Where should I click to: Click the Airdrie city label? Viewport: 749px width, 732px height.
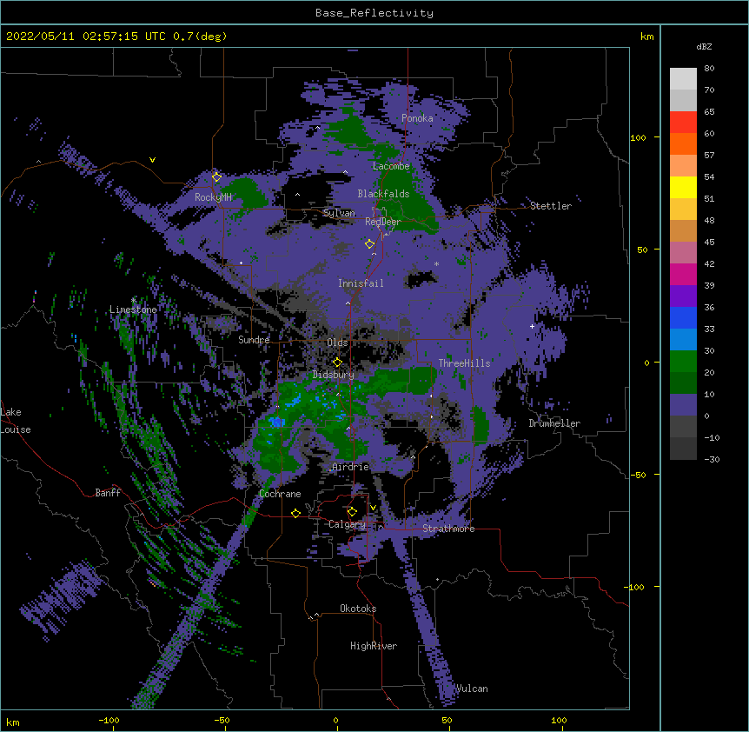click(350, 467)
